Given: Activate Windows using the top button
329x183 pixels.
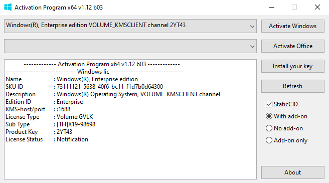Looking at the screenshot, I should 293,26.
